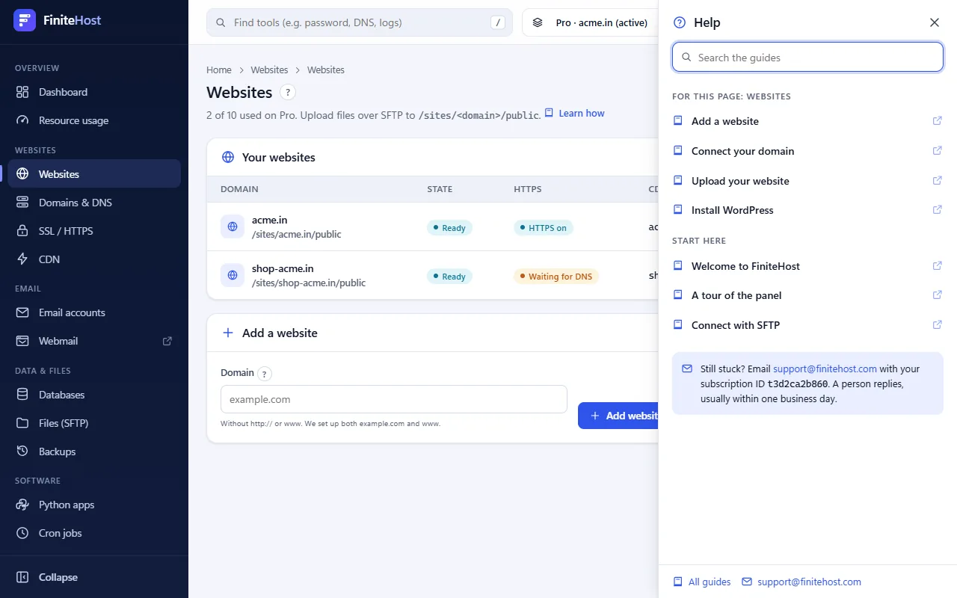Go to Domains & DNS section
The height and width of the screenshot is (598, 957).
click(x=94, y=203)
